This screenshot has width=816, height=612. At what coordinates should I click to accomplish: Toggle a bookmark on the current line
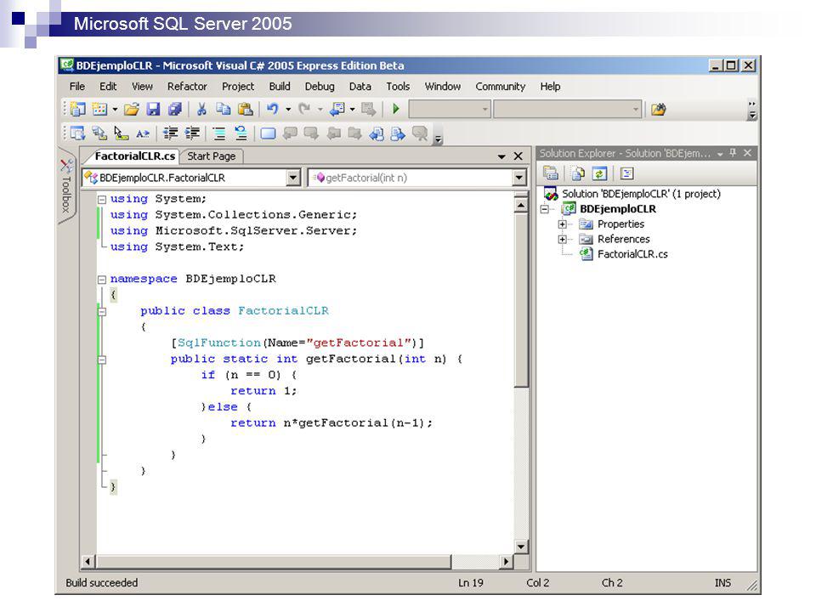268,133
